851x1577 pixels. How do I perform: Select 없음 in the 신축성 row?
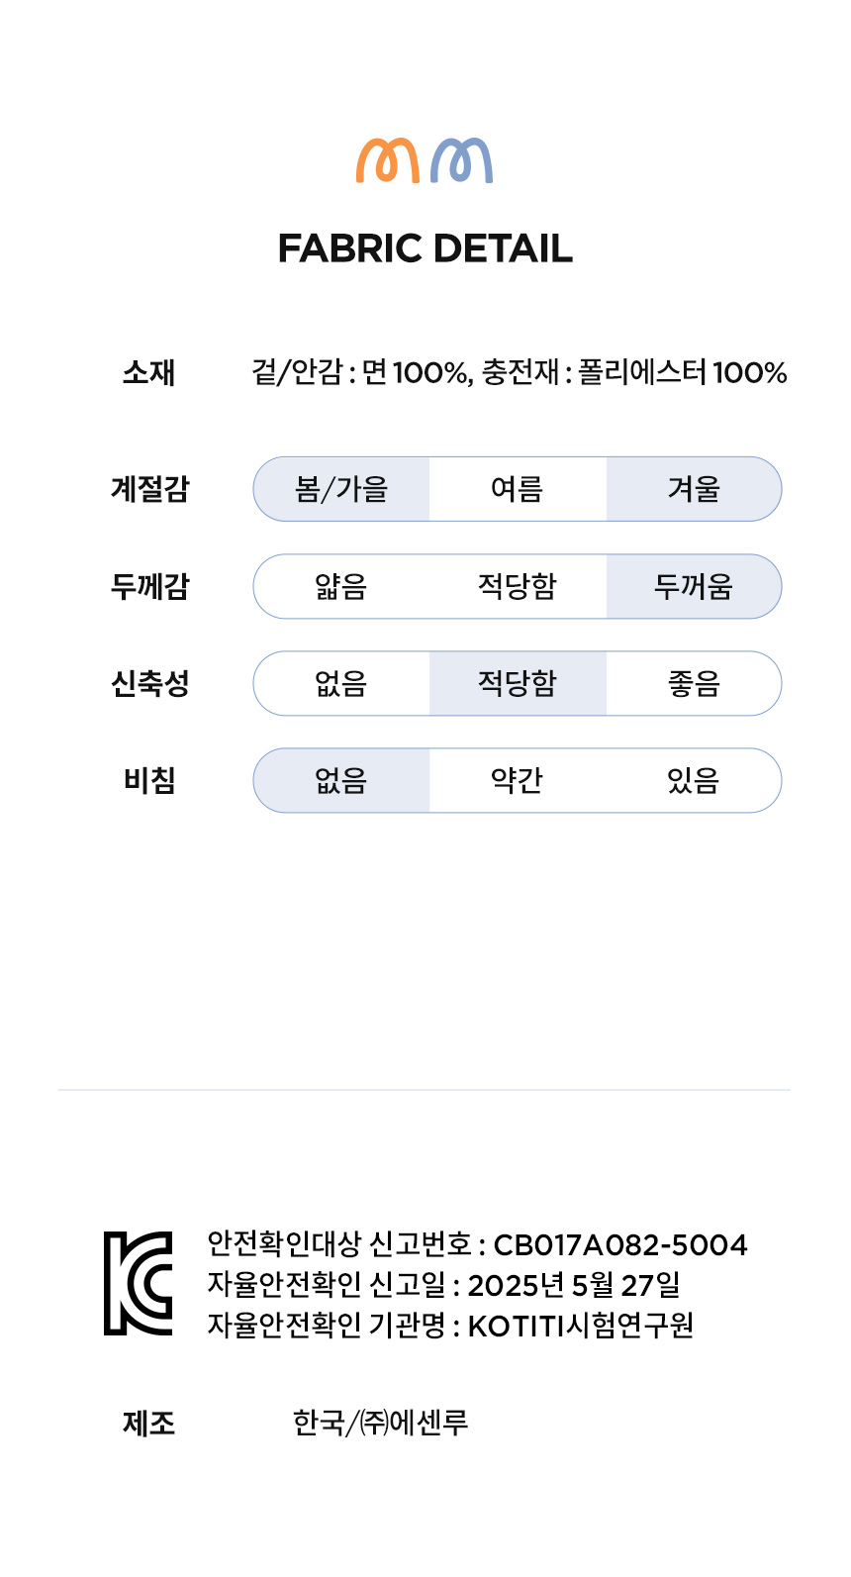[x=341, y=683]
